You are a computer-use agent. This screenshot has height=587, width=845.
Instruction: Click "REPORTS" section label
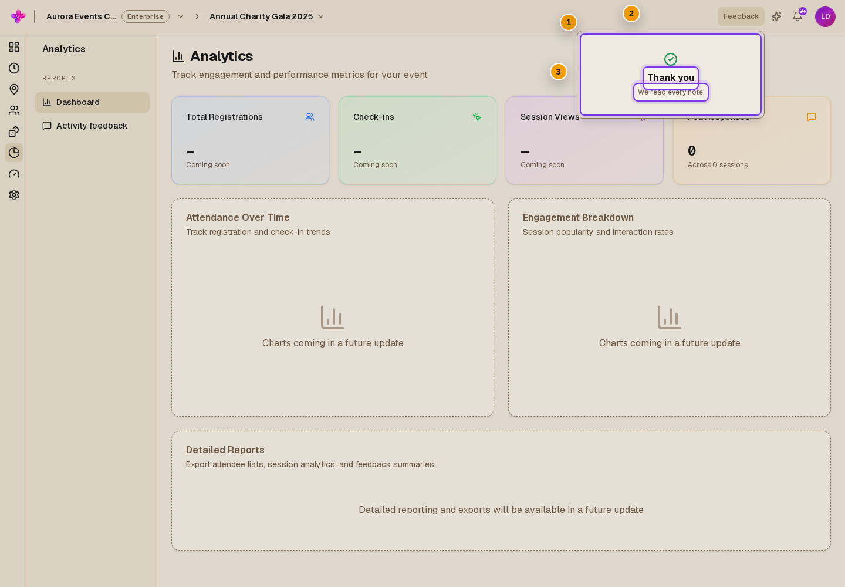pos(59,78)
